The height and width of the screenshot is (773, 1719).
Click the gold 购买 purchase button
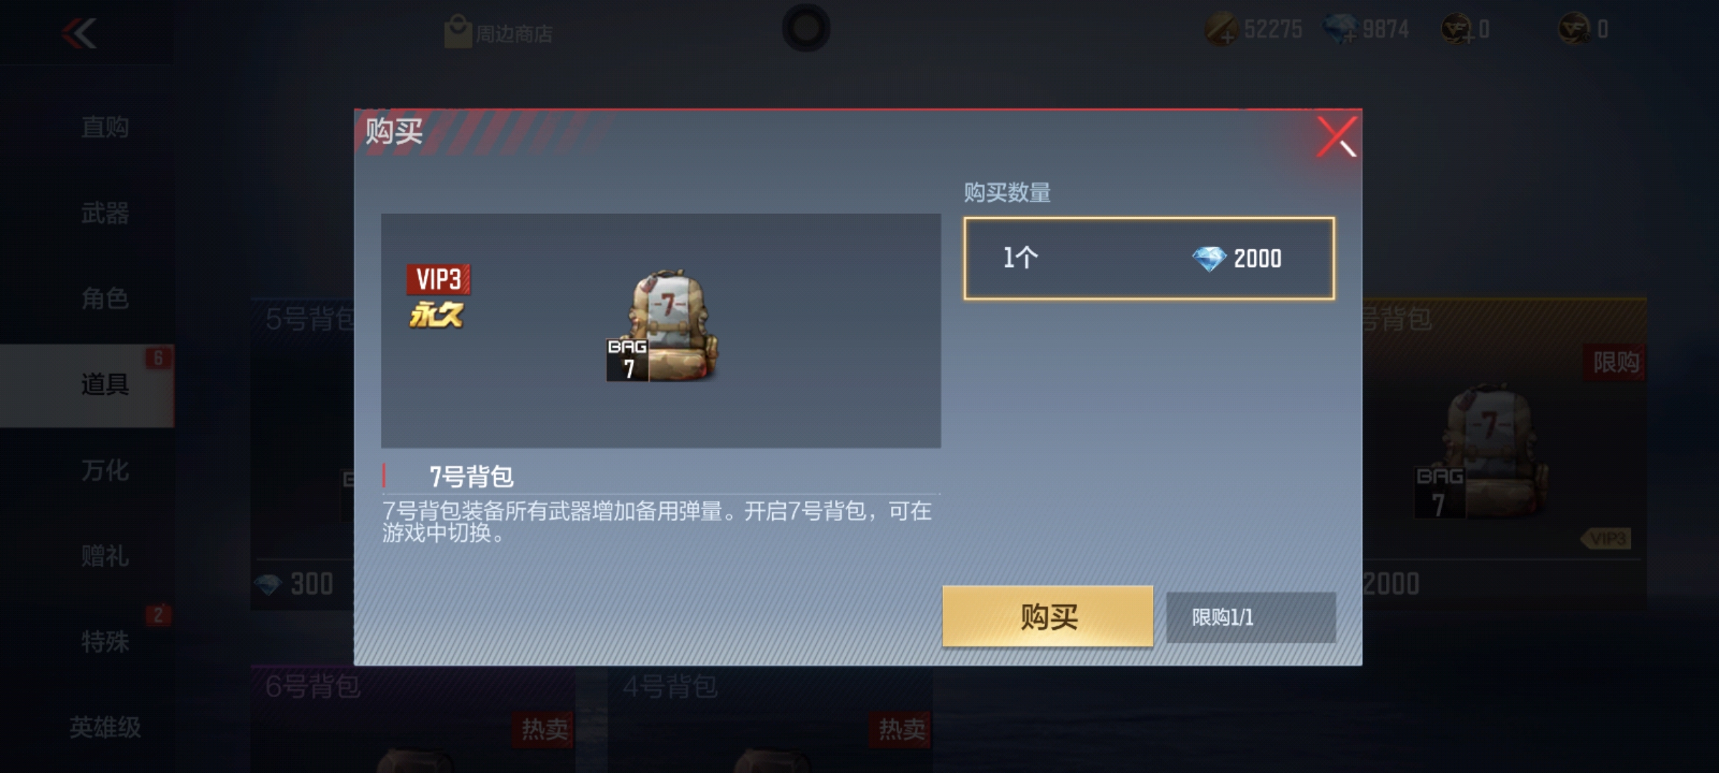tap(1048, 616)
